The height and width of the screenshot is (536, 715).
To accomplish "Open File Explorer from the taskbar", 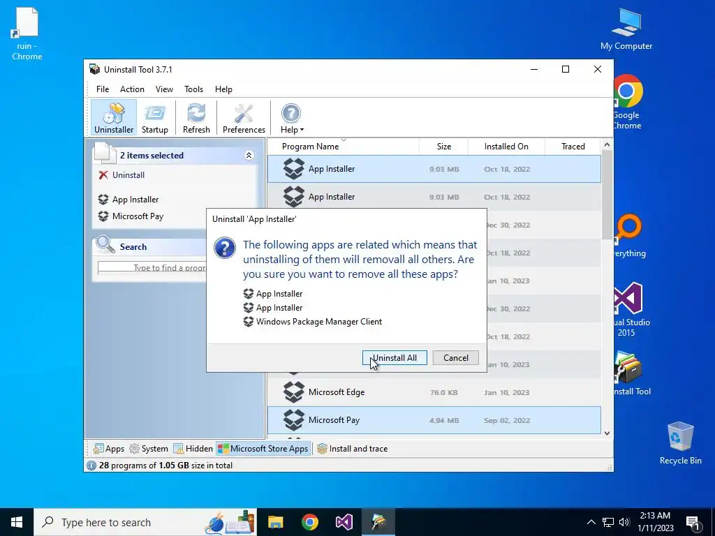I will click(x=275, y=522).
